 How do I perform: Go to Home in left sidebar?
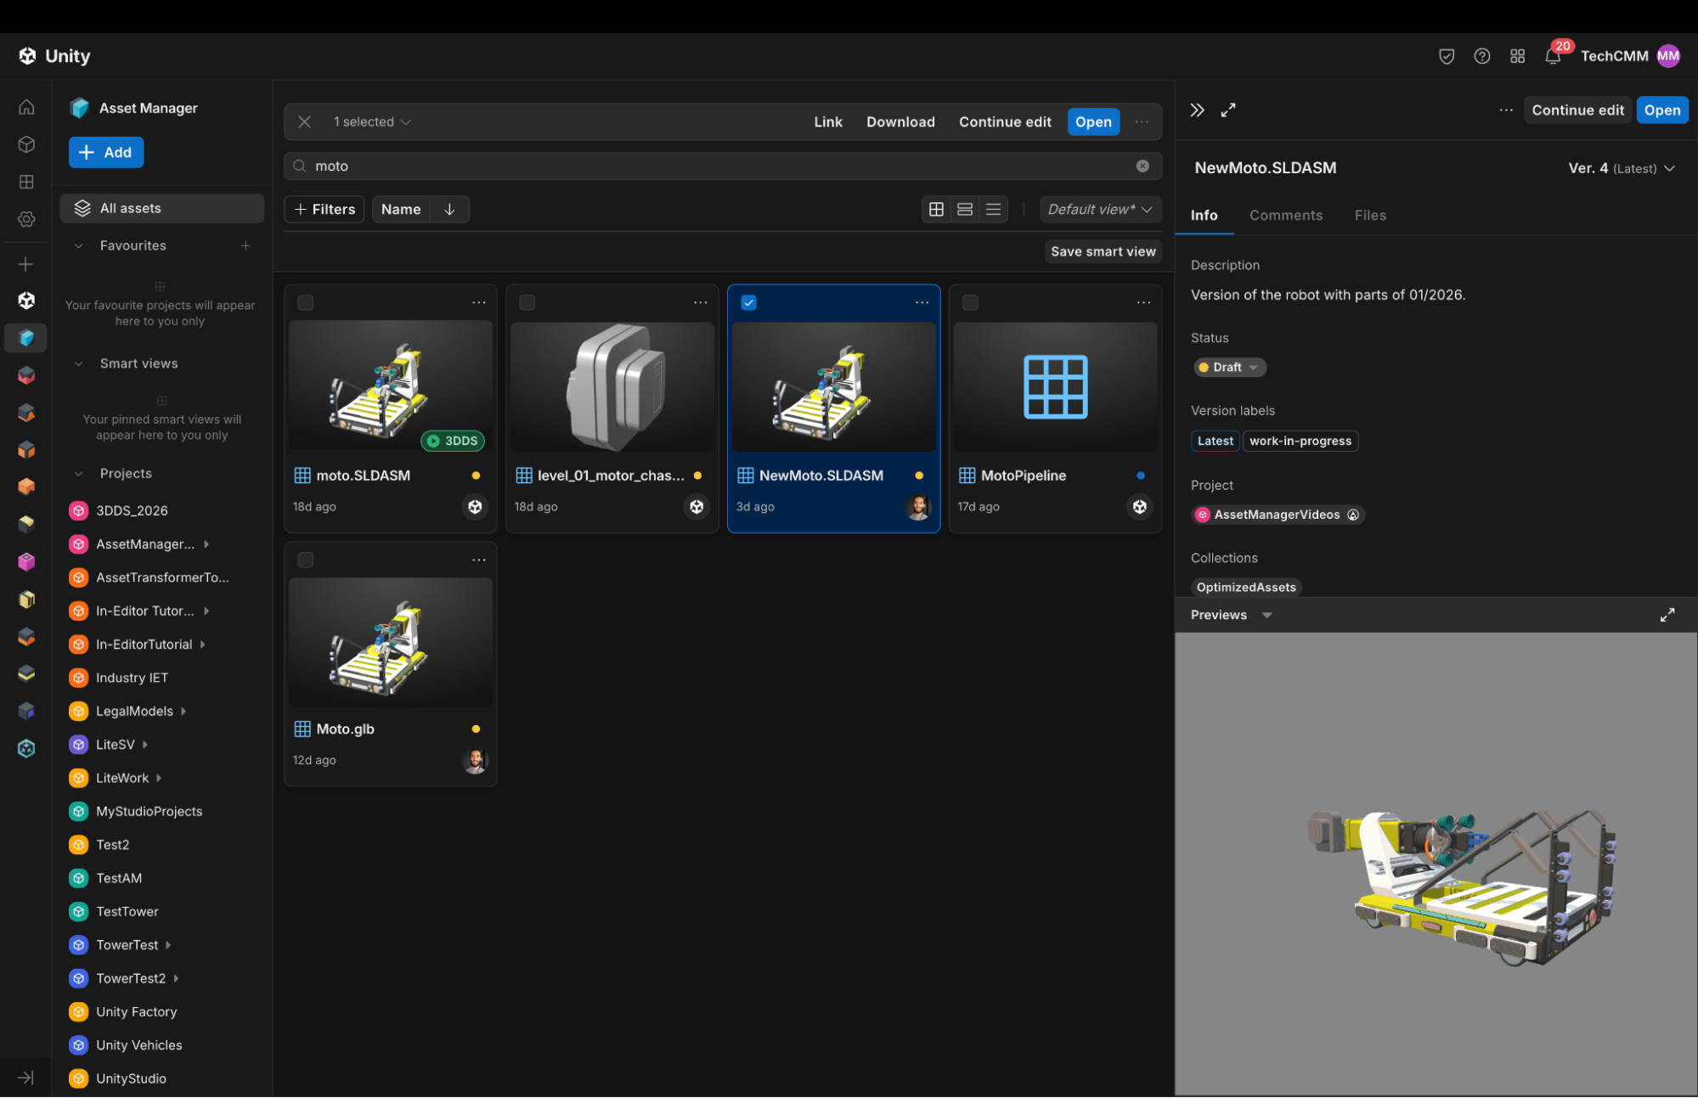click(x=26, y=107)
